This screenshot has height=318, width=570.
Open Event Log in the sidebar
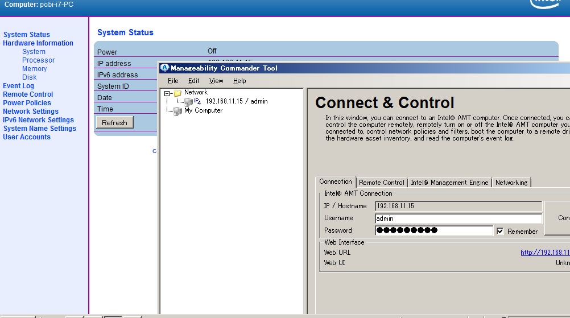tap(18, 86)
